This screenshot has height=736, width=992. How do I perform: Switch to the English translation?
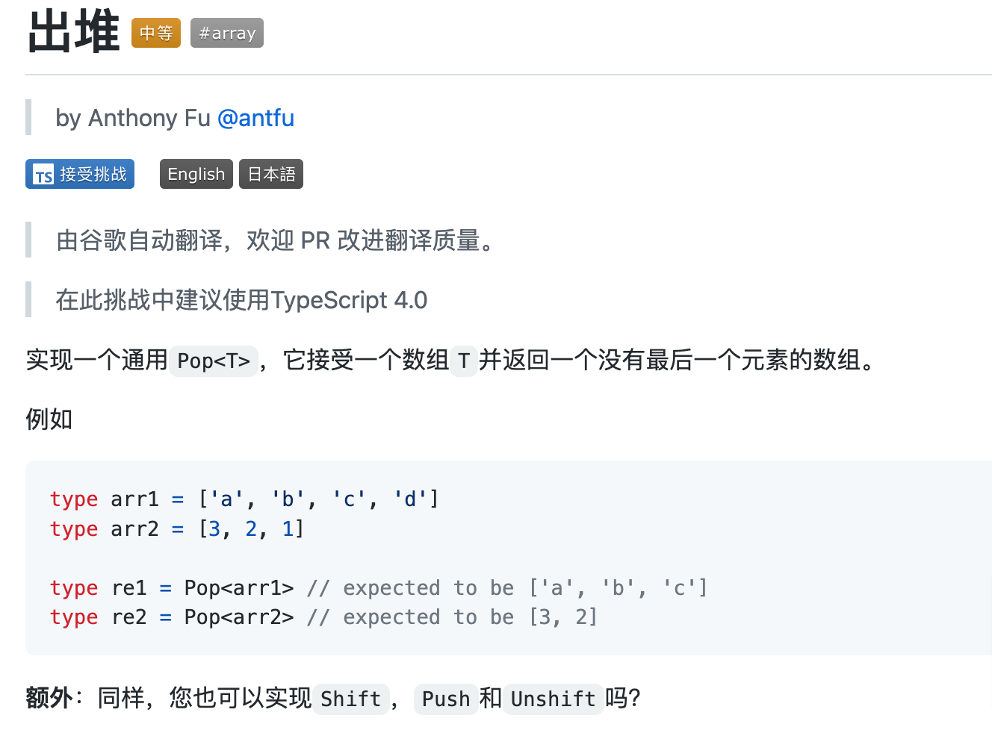point(196,174)
